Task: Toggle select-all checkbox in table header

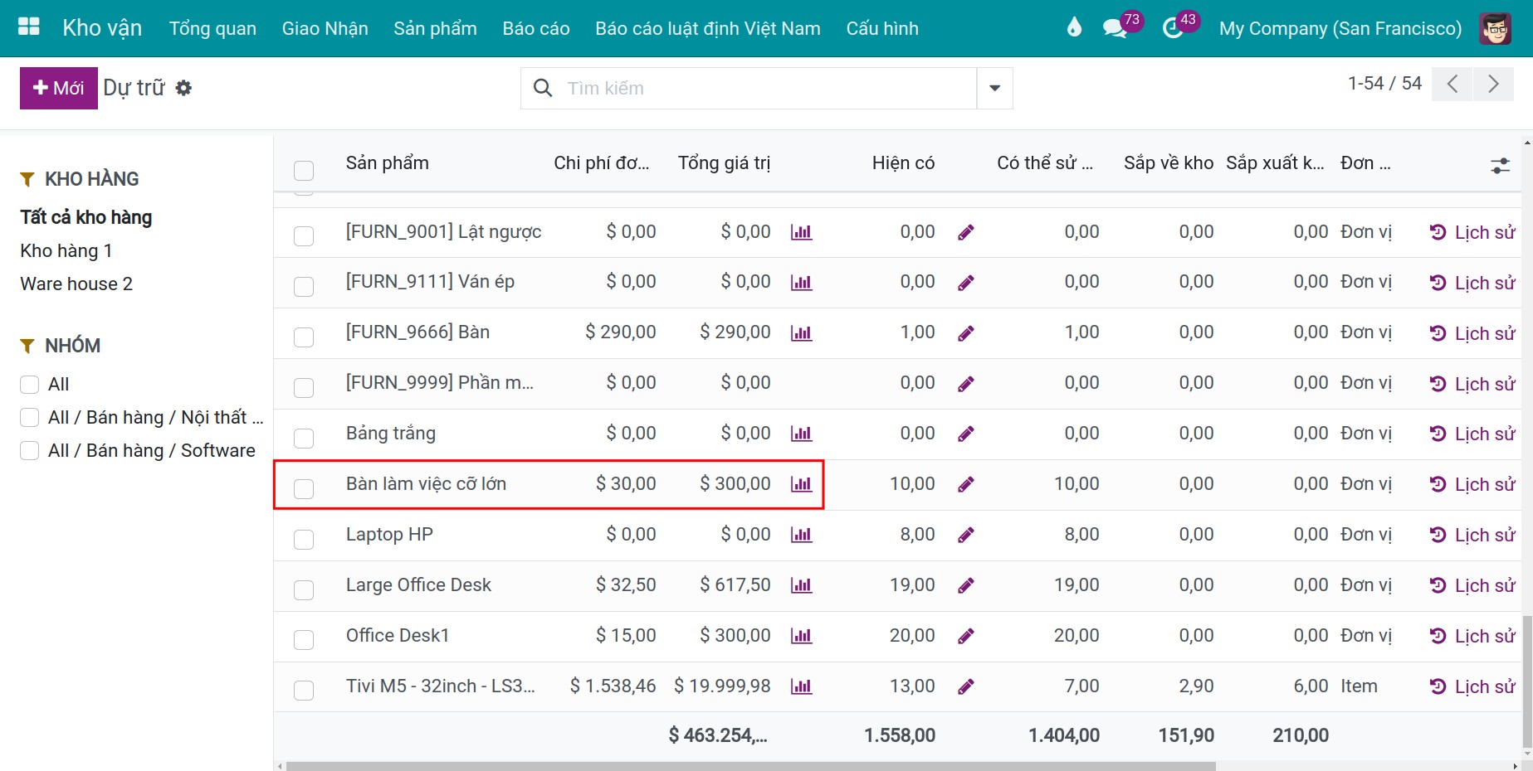Action: (x=304, y=170)
